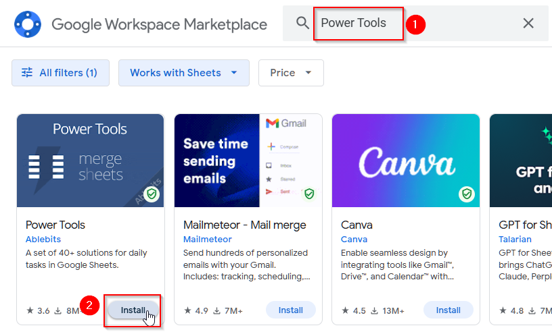This screenshot has height=332, width=552.
Task: Click the Google Workspace Marketplace title text
Action: (159, 24)
